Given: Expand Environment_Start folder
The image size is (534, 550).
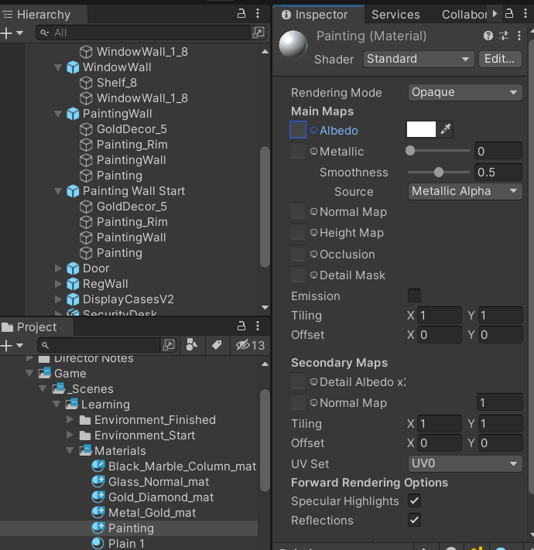Looking at the screenshot, I should click(70, 435).
